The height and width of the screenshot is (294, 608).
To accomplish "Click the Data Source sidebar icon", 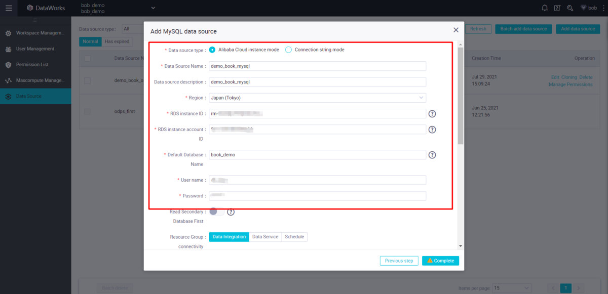I will pos(8,96).
